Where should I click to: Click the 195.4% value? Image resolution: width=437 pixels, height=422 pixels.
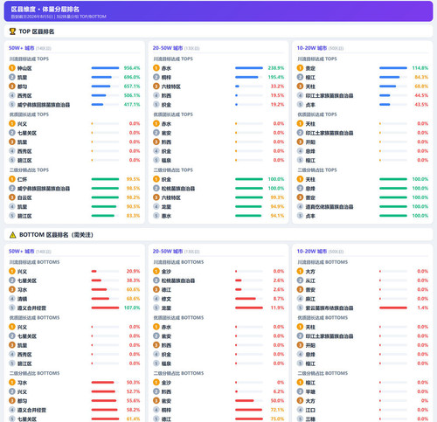pos(276,77)
